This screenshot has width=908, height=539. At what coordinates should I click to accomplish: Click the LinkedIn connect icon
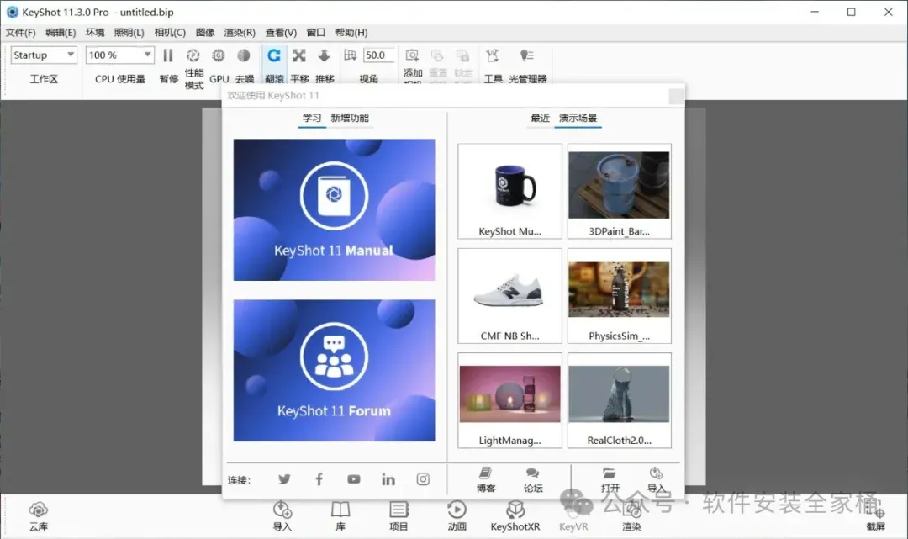coord(388,479)
